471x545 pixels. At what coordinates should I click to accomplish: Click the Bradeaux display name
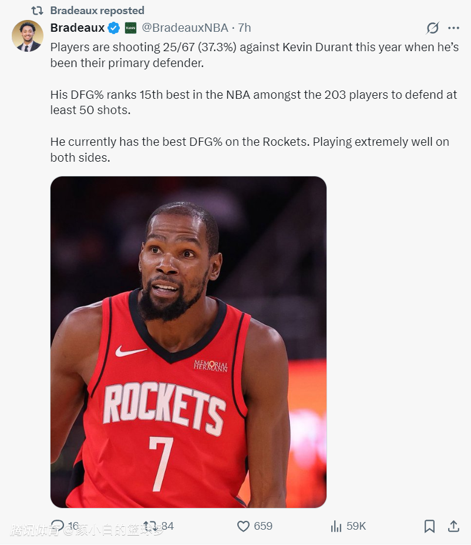pyautogui.click(x=78, y=28)
